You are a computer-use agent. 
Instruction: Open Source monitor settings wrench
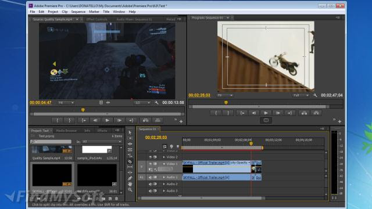point(156,103)
